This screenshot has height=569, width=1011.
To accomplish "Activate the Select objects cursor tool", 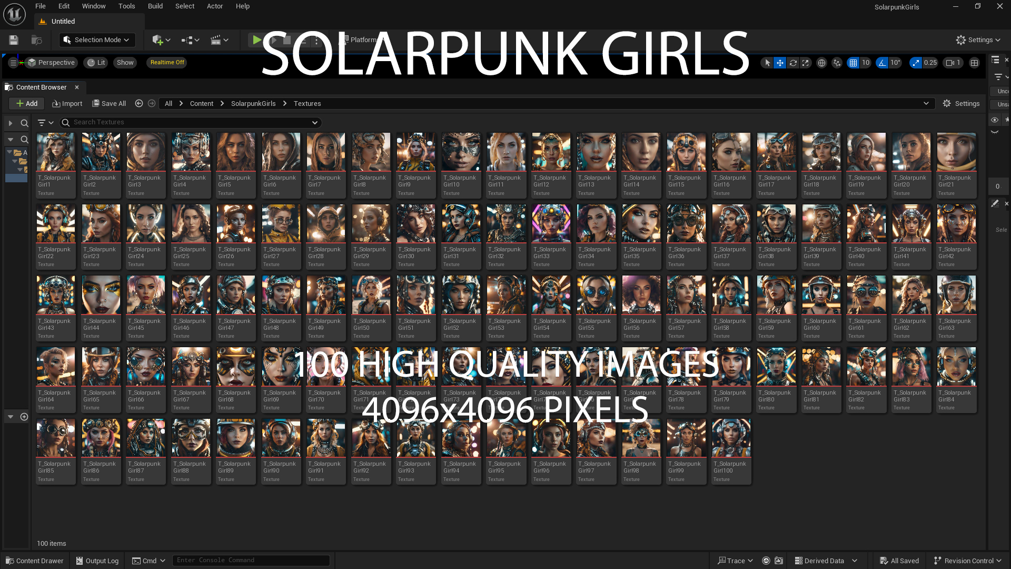I will coord(767,63).
